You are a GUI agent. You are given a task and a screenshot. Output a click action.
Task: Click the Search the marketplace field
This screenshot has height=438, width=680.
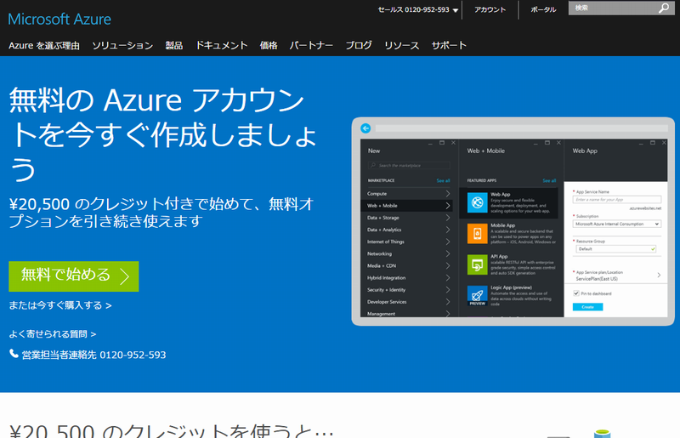point(409,165)
